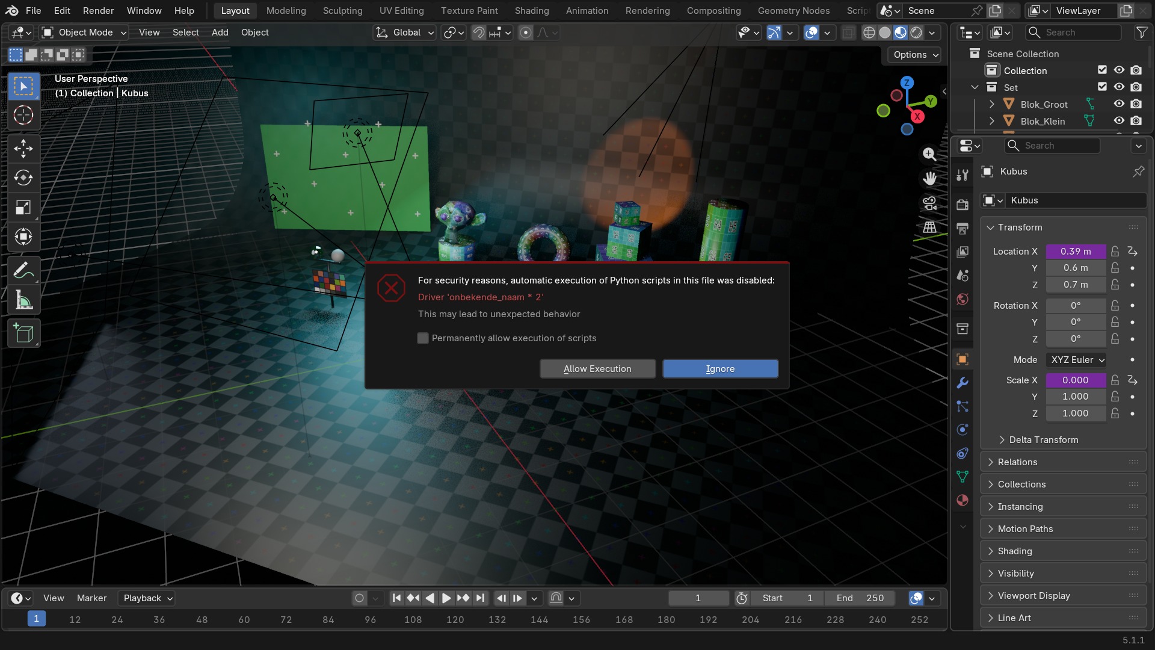Open the Object Mode dropdown
Screen dimensions: 1155x650
pyautogui.click(x=84, y=32)
